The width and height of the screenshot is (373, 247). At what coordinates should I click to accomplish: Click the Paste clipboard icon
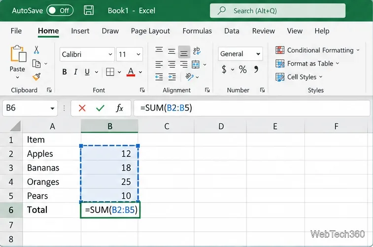pyautogui.click(x=18, y=54)
